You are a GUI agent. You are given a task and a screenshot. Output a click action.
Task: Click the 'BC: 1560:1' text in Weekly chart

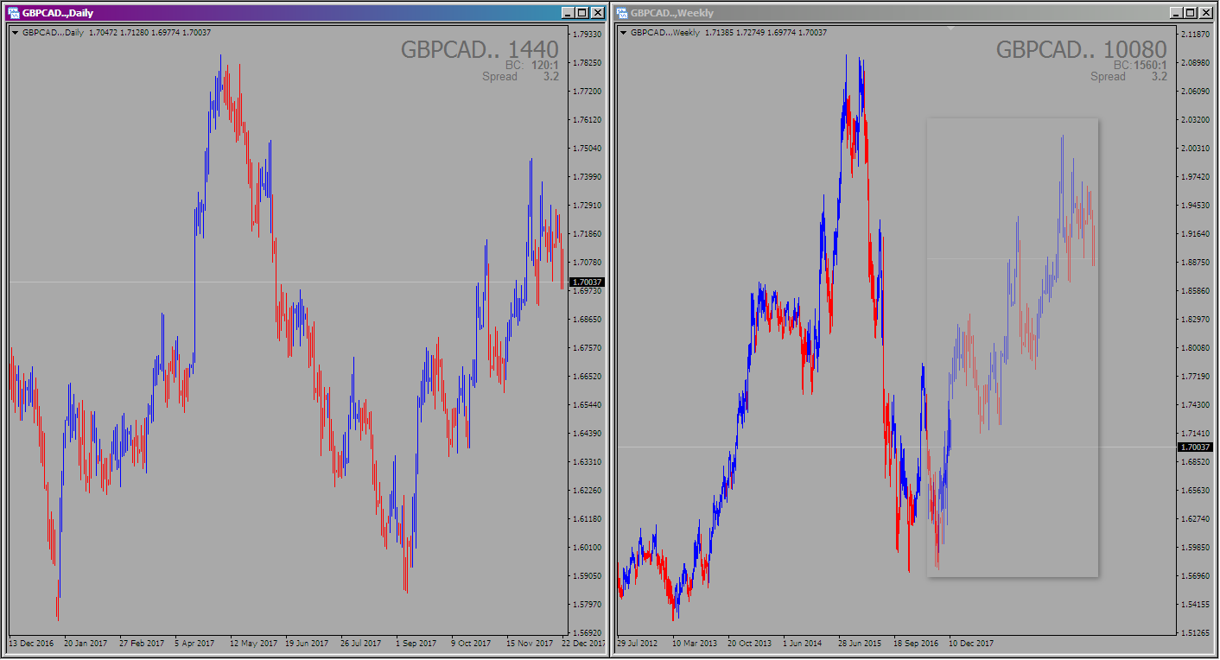(x=1141, y=65)
